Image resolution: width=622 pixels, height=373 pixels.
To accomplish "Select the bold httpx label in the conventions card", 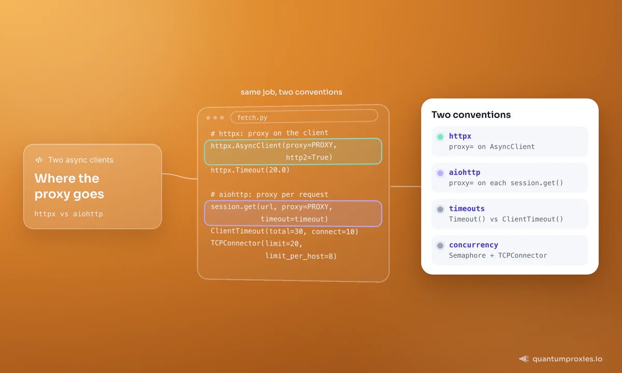I will (x=460, y=136).
